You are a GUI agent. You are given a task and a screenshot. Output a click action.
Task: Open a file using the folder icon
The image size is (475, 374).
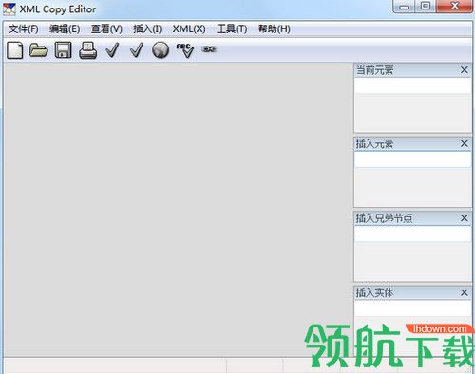click(x=38, y=50)
